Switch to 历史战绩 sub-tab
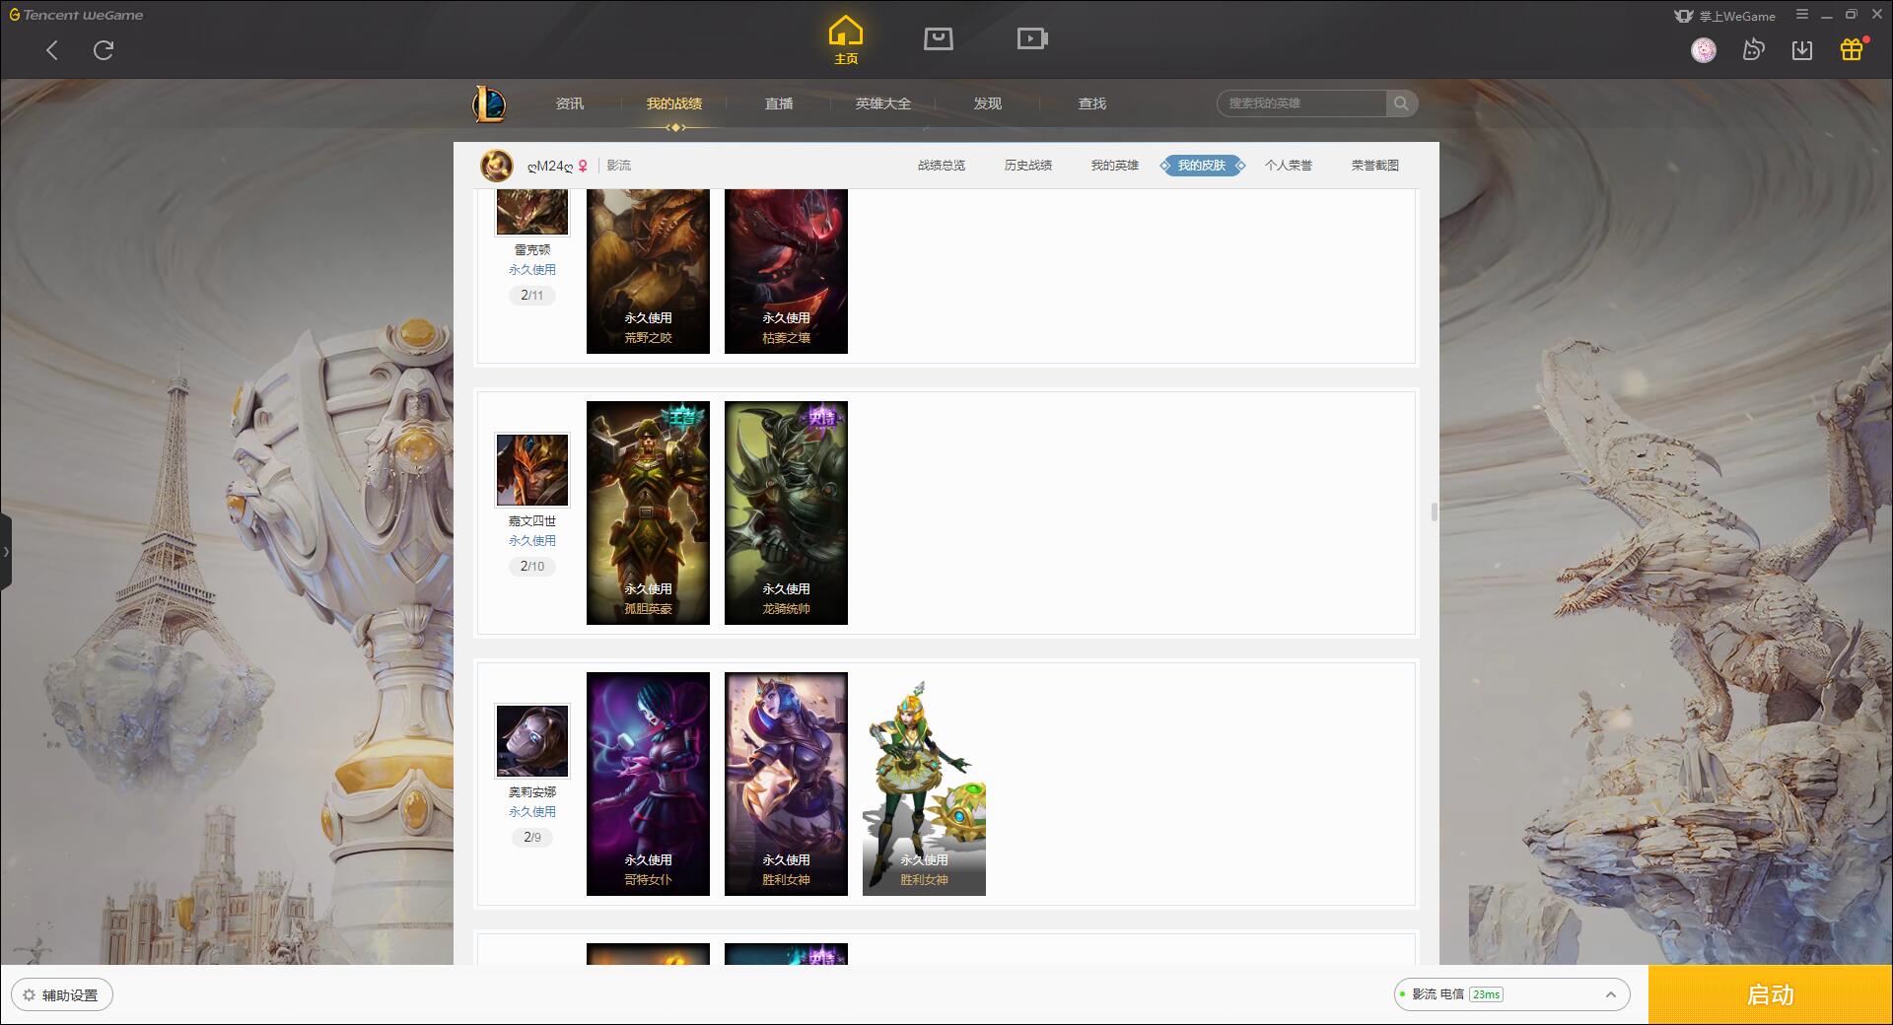The image size is (1893, 1025). [1028, 166]
